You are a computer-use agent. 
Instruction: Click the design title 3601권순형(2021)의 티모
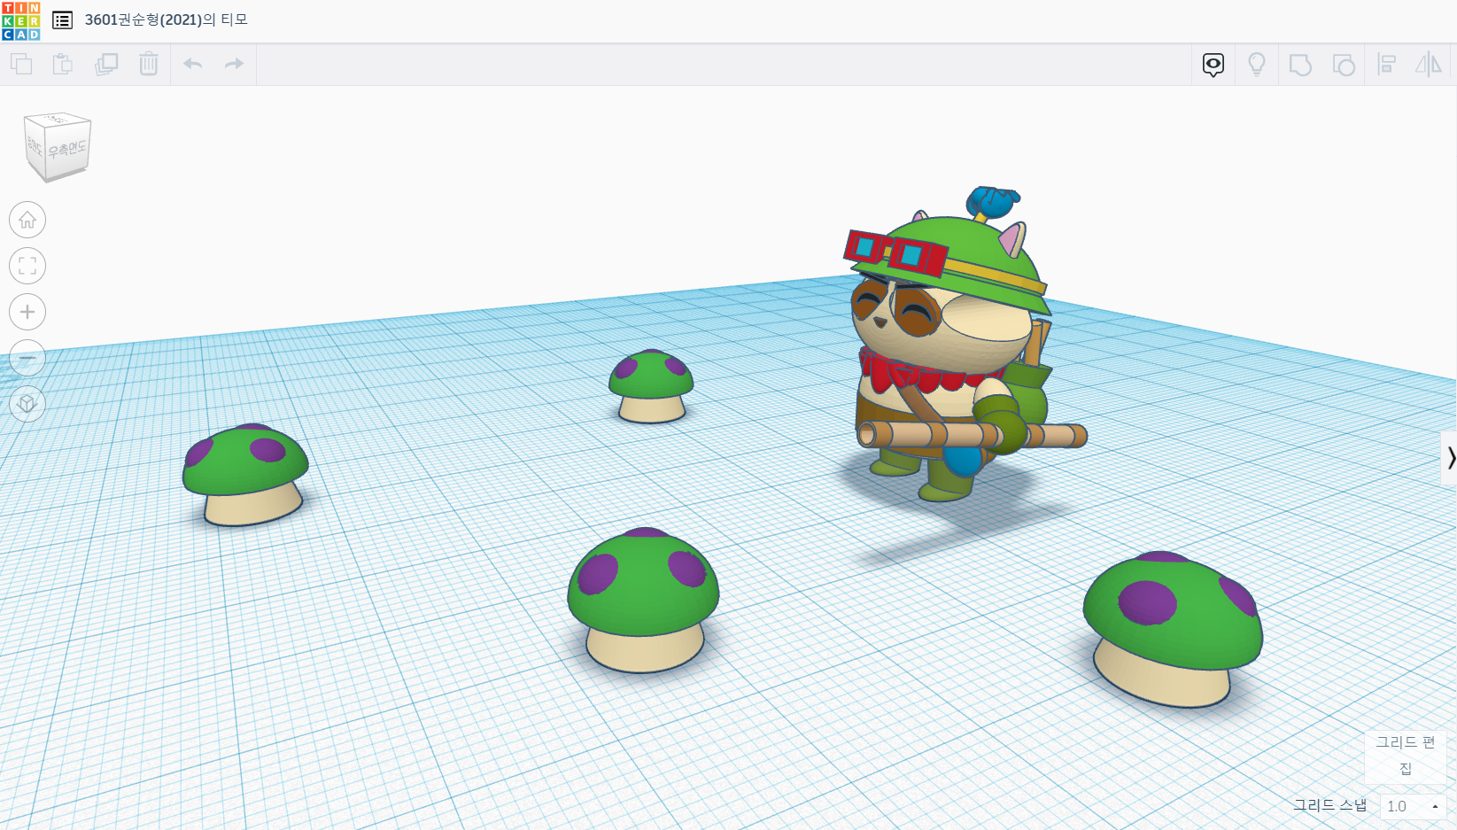pos(167,19)
